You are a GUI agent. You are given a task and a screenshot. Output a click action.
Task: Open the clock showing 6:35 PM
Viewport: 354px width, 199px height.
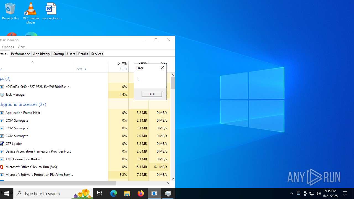click(331, 193)
